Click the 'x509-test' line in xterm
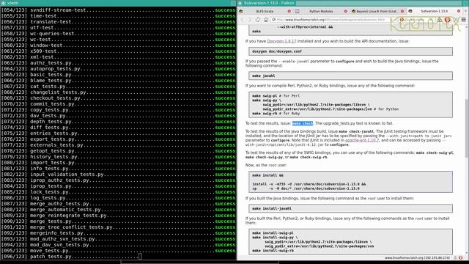Viewport: 469px width, 264px height. pos(118,51)
